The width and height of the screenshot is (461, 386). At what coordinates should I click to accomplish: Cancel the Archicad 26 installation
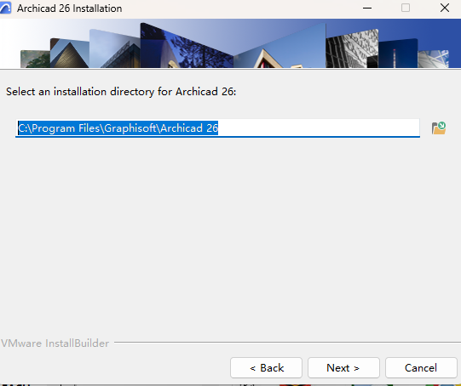point(421,367)
